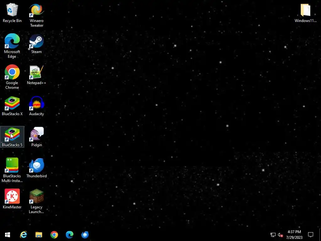Open File Explorer from taskbar
This screenshot has width=321, height=241.
pos(39,235)
